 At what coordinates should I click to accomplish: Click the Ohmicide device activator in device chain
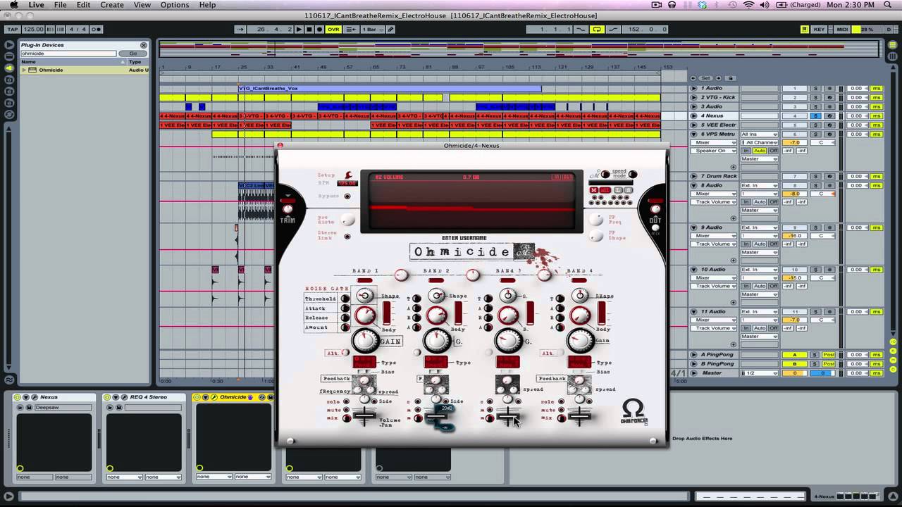pos(197,397)
